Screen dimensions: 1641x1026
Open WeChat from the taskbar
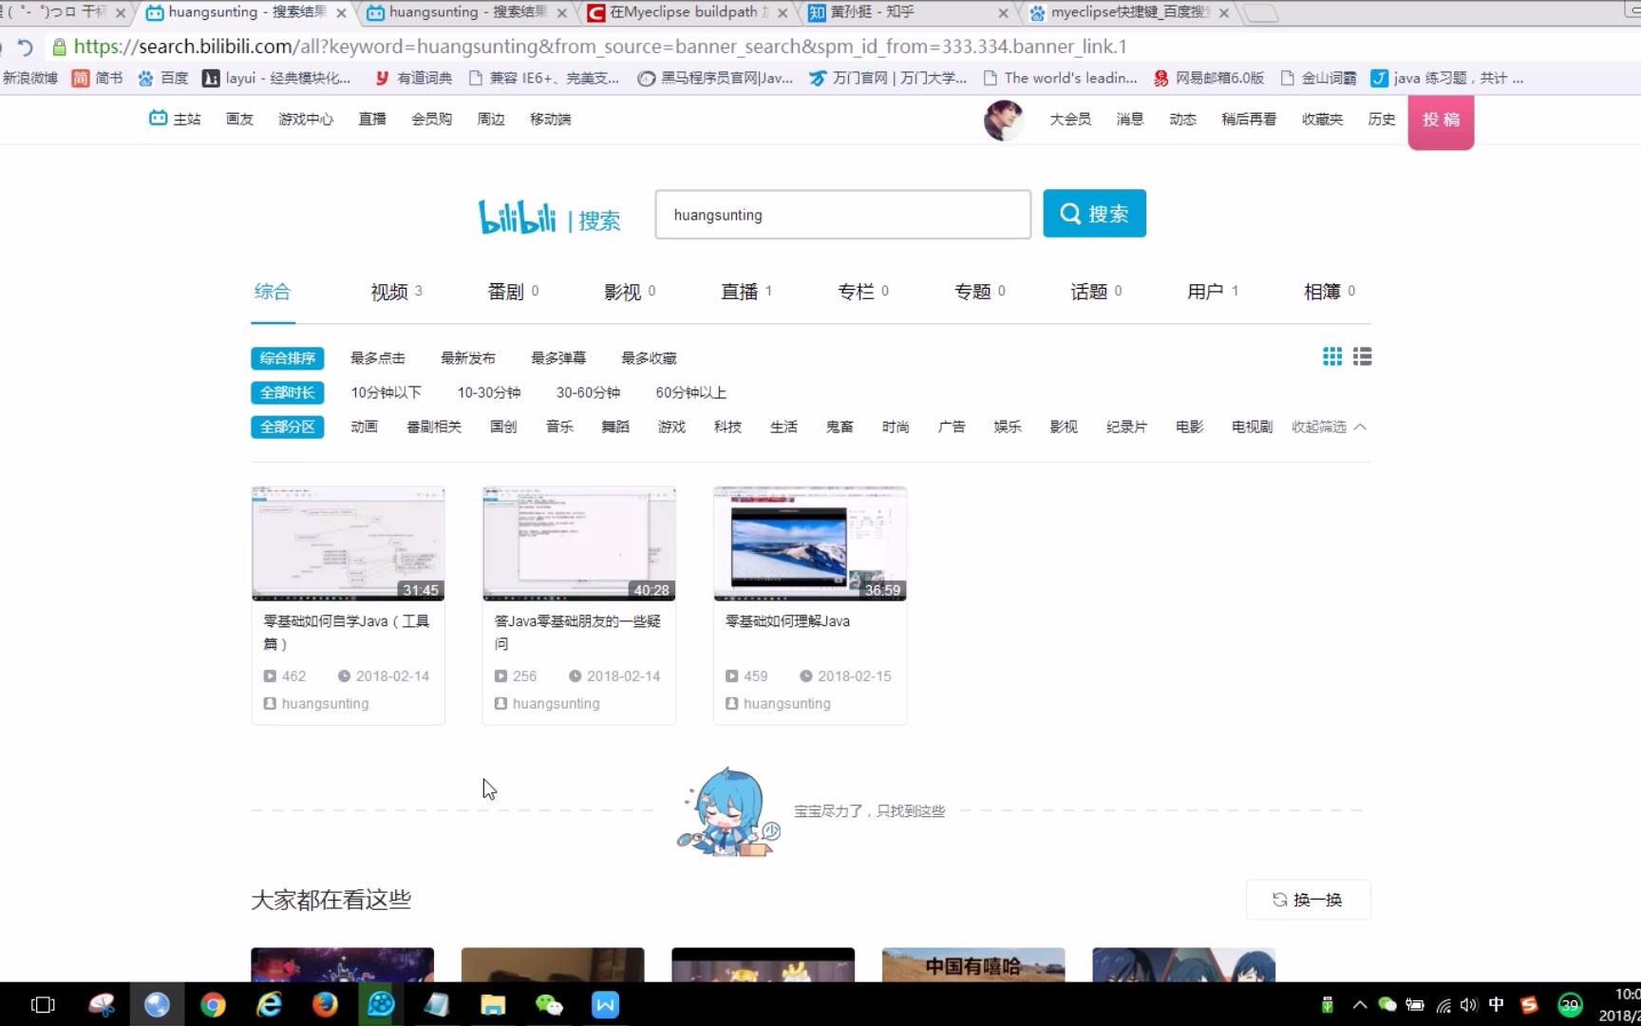click(x=549, y=1004)
